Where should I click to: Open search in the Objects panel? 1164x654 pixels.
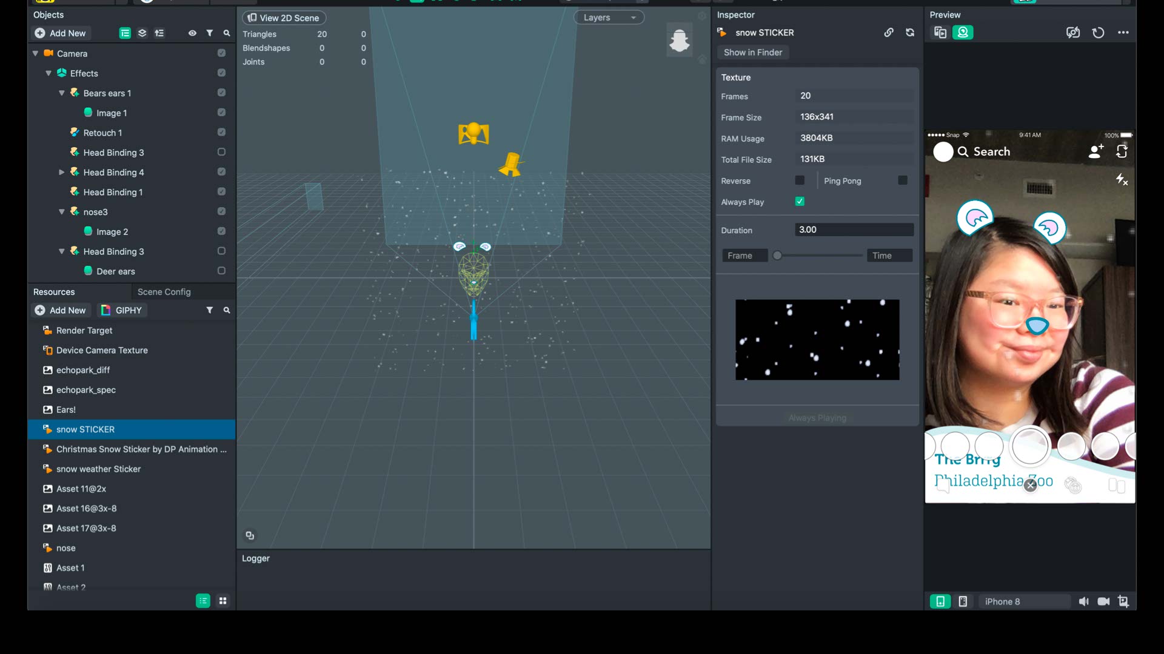227,33
